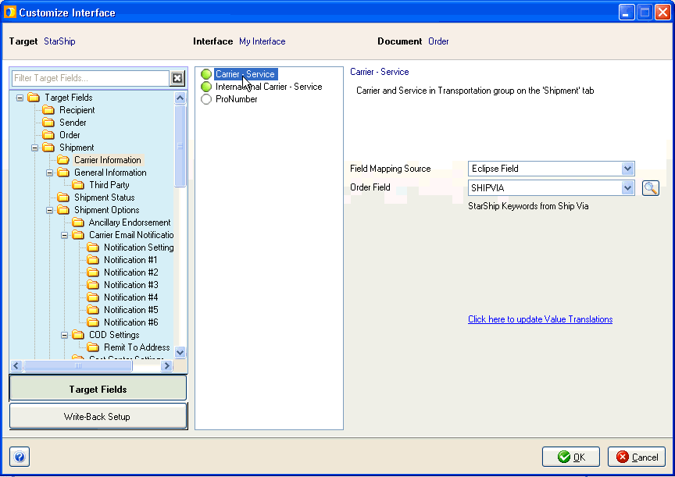Click the green circle for International Carrier - Service
The width and height of the screenshot is (675, 477).
(x=206, y=87)
